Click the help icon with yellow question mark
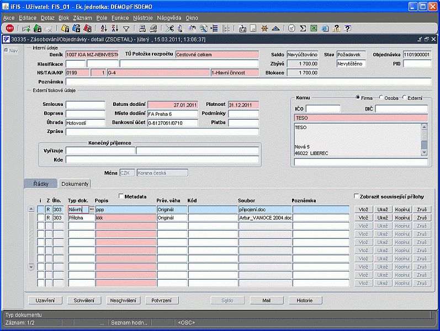 (336, 28)
